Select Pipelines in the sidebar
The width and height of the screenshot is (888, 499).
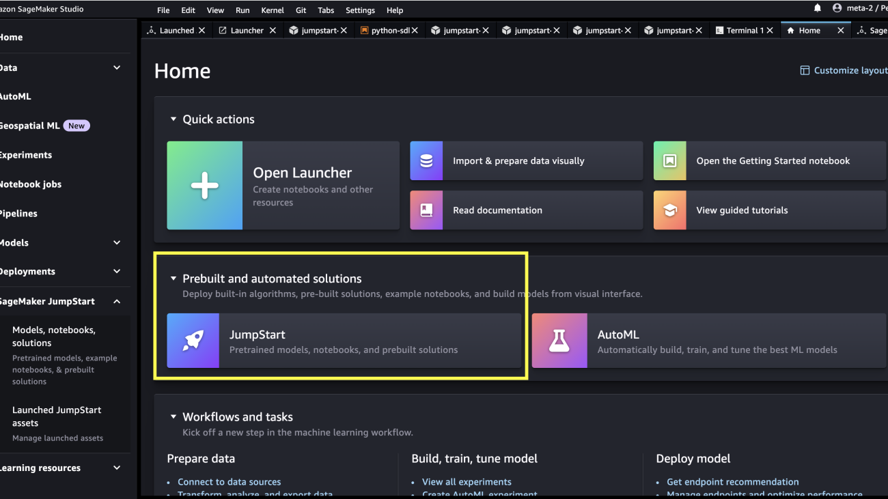coord(18,214)
